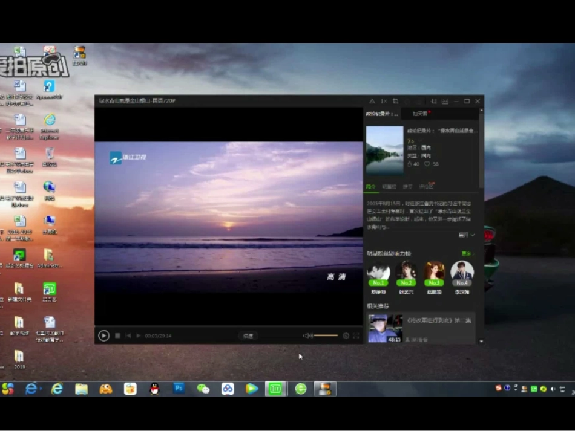Open player settings with the gear icon

[346, 335]
